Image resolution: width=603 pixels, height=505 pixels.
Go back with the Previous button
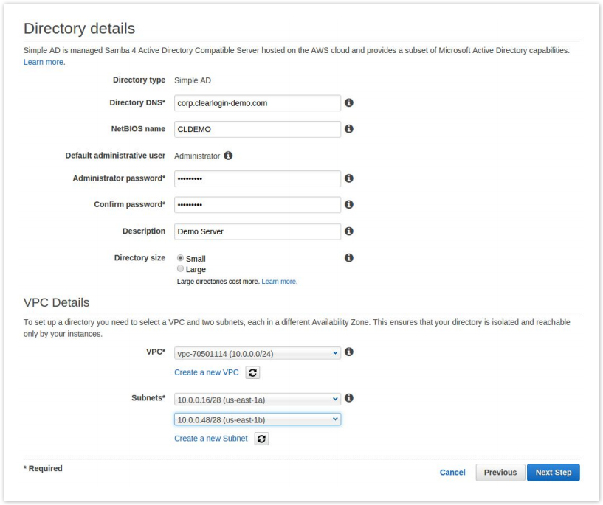(500, 473)
